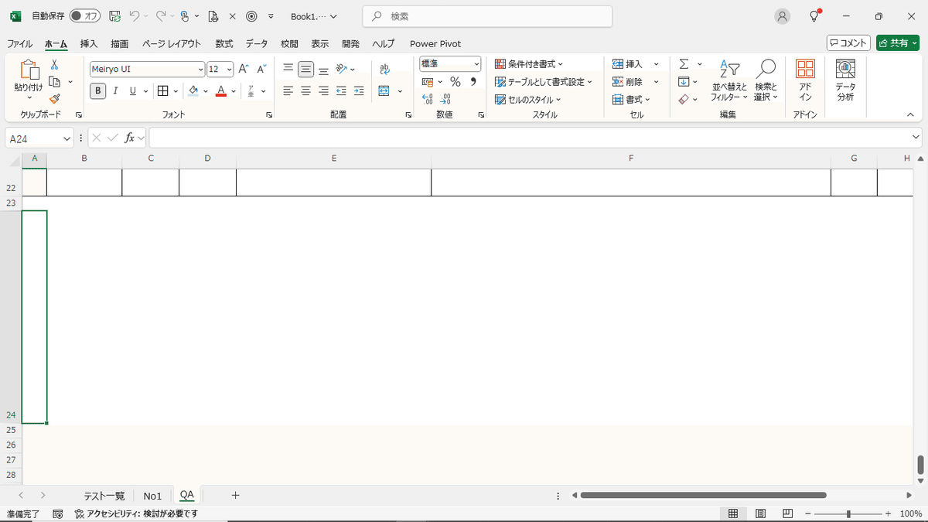The height and width of the screenshot is (522, 928).
Task: Click the AutoSum sigma icon
Action: tap(684, 64)
